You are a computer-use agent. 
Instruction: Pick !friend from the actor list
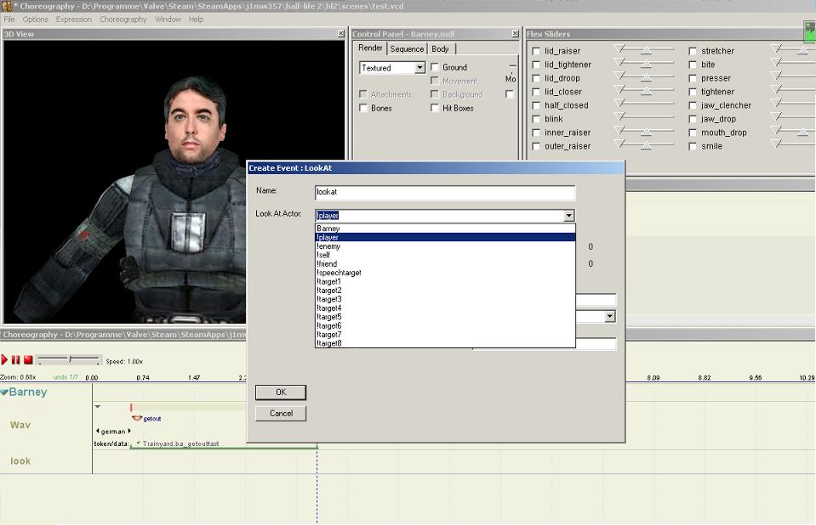[445, 263]
